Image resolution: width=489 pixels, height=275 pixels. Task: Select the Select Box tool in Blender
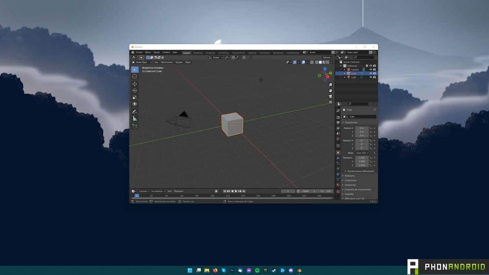click(134, 70)
